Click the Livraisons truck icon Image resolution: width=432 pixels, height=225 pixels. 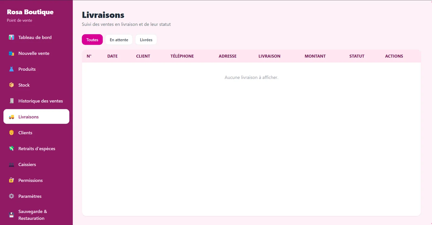11,117
